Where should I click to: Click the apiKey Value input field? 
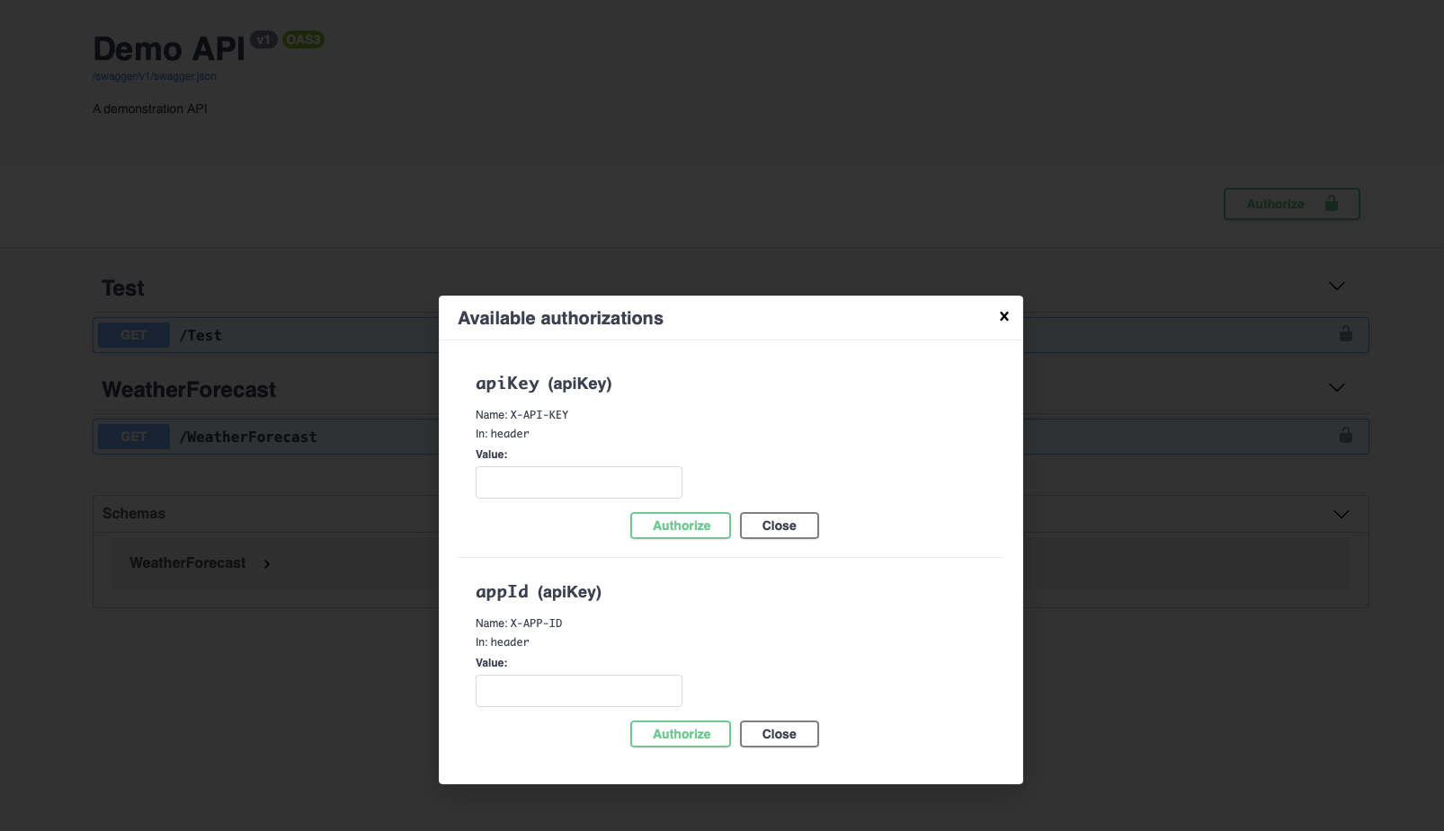pyautogui.click(x=578, y=482)
